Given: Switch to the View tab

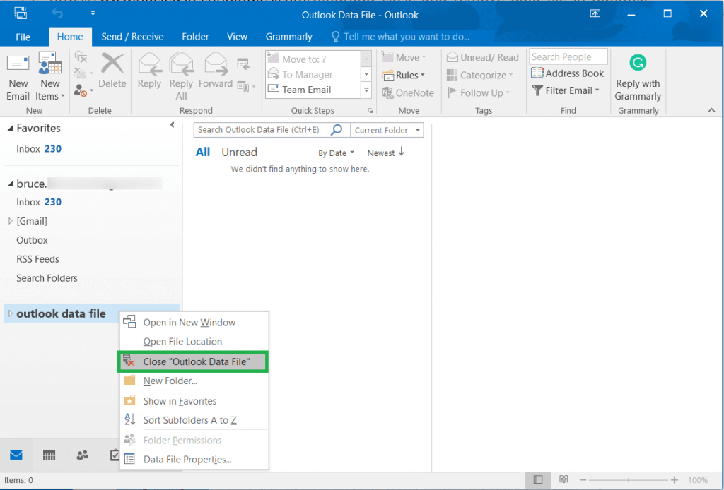Looking at the screenshot, I should 237,37.
